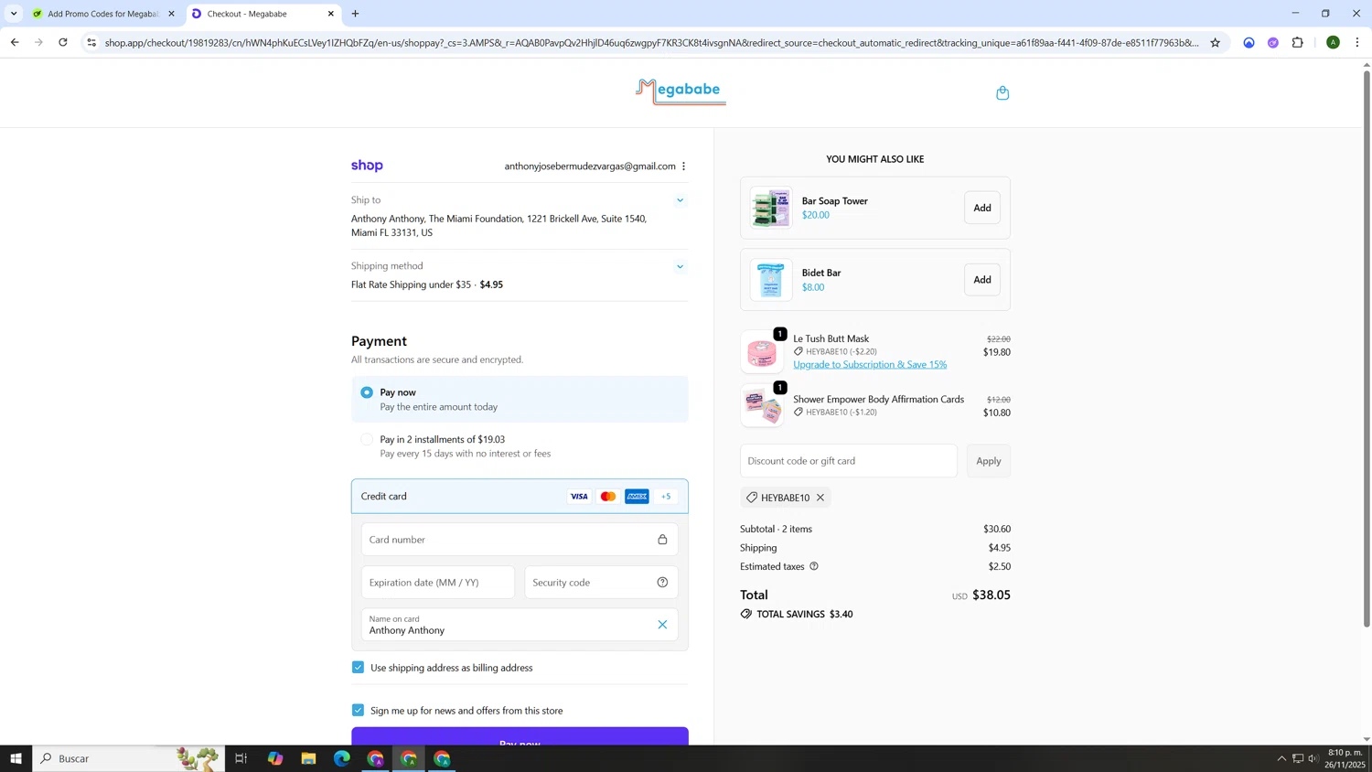This screenshot has width=1372, height=772.
Task: Open the taskbar clock and date
Action: tap(1345, 758)
